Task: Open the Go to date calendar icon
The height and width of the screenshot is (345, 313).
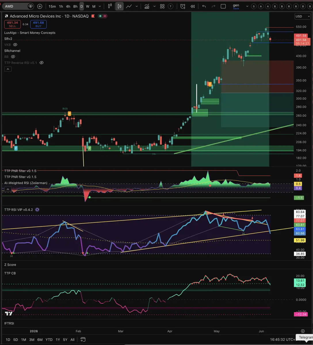Action: point(83,340)
